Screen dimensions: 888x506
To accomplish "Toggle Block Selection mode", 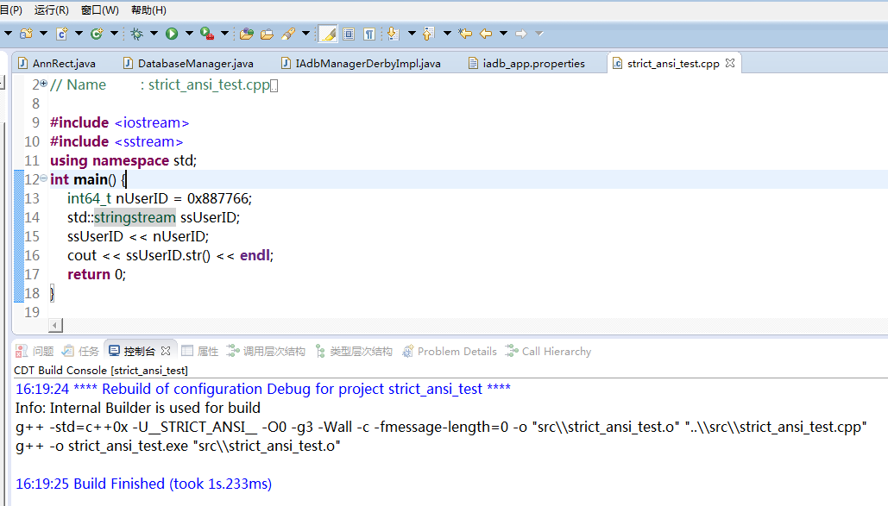I will [349, 34].
